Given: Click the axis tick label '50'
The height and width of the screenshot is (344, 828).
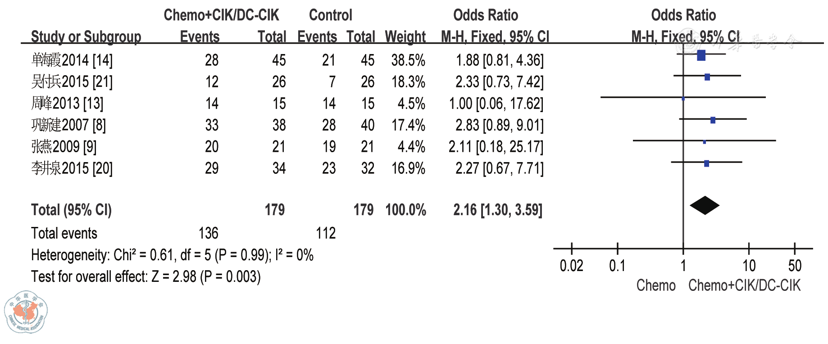Looking at the screenshot, I should pos(795,266).
